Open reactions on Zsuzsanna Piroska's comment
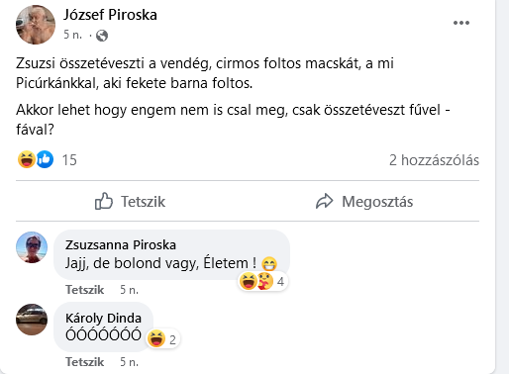The width and height of the screenshot is (509, 374). click(x=262, y=282)
